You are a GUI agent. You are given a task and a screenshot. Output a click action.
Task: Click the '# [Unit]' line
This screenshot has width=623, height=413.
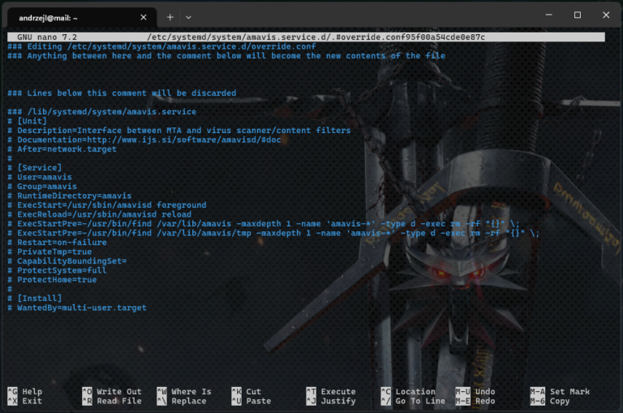[27, 121]
